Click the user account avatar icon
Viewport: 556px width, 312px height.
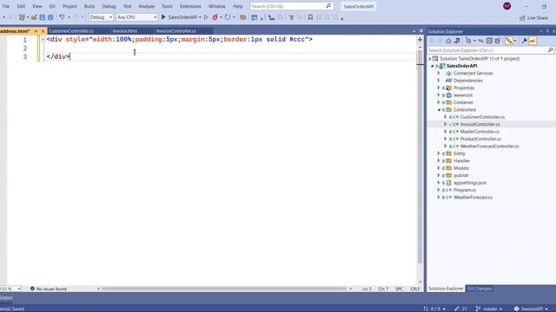507,6
